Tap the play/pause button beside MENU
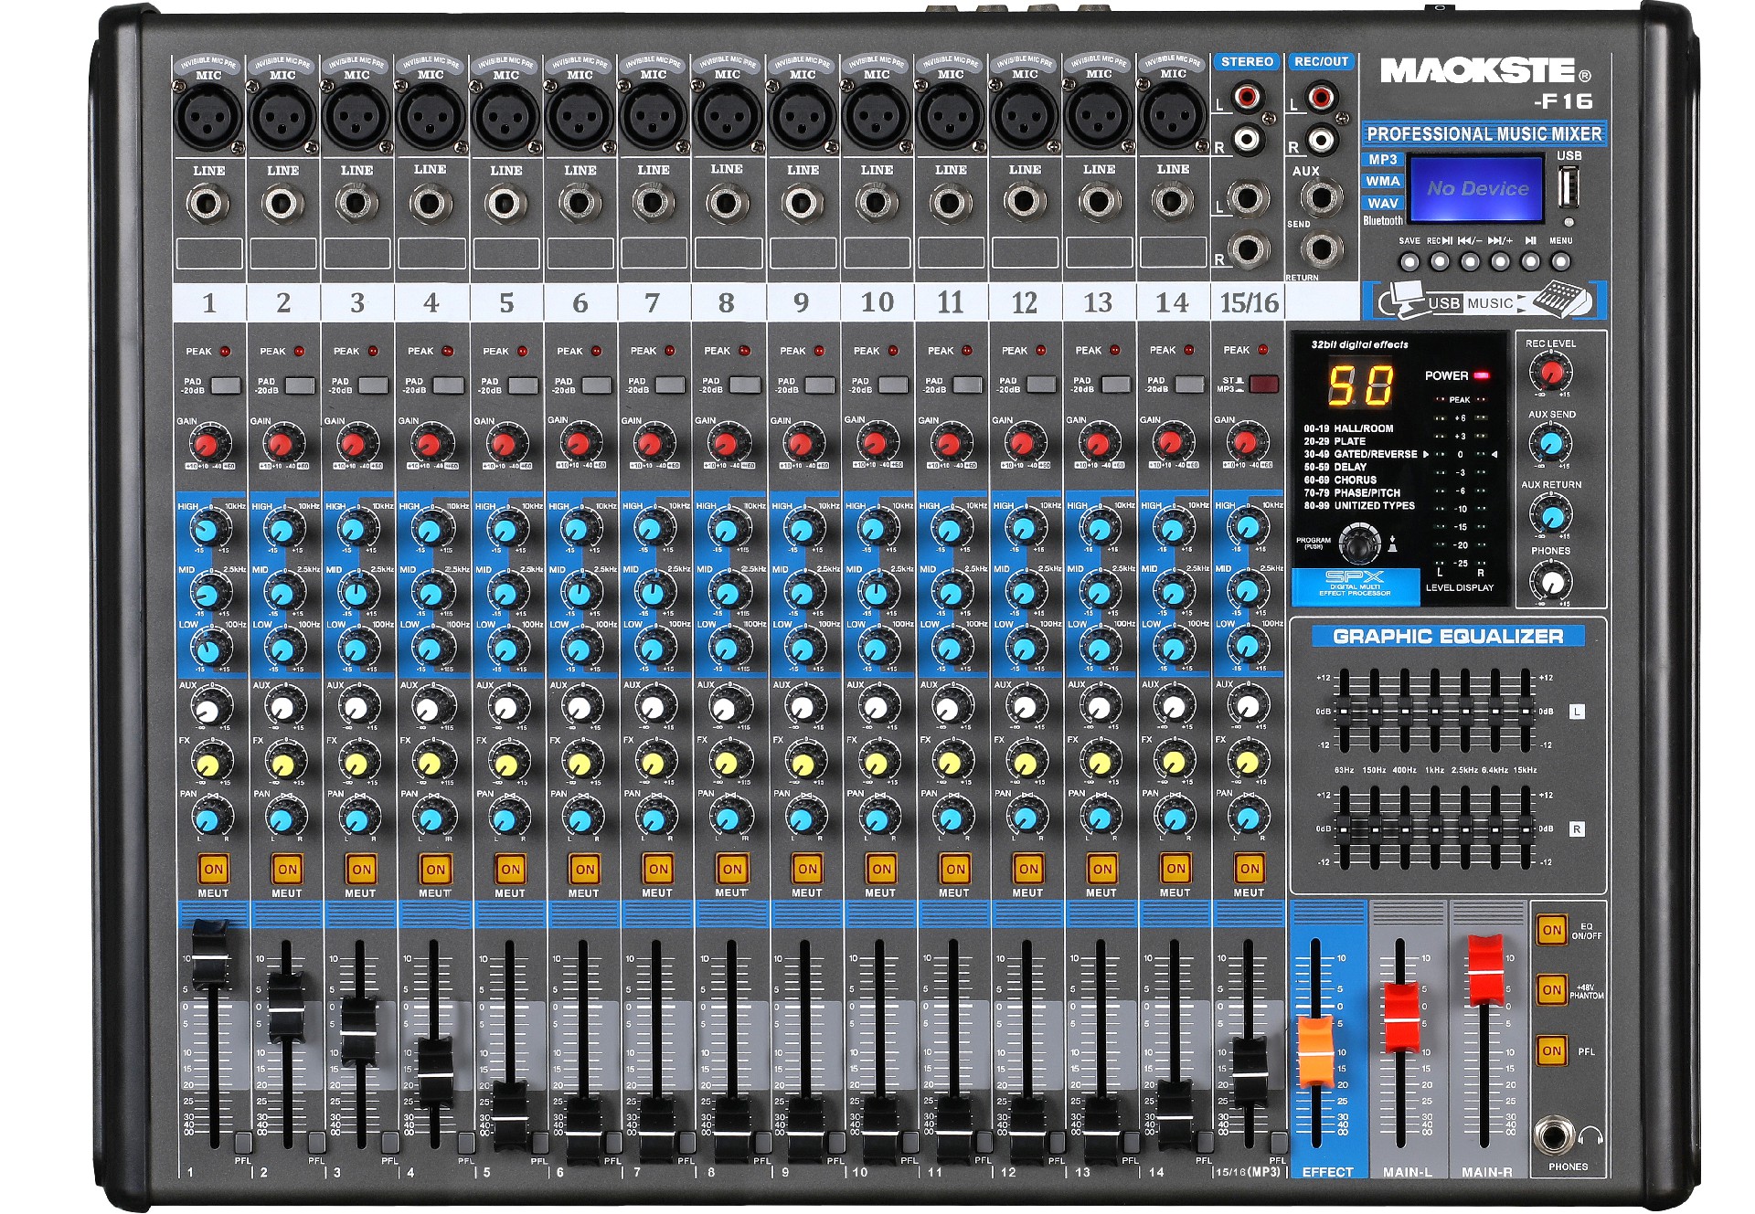Viewport: 1755px width, 1214px height. click(x=1530, y=262)
